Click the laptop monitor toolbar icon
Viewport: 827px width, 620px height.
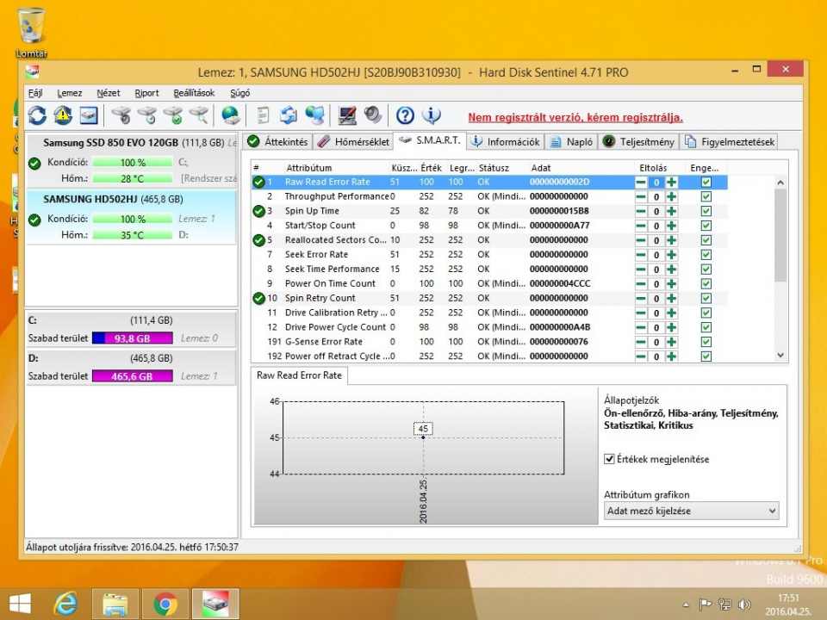347,115
